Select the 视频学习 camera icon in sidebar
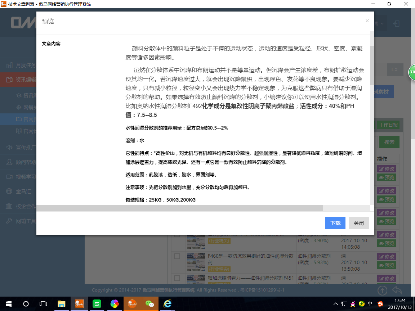Screen dimensions: 415x311 pyautogui.click(x=9, y=176)
